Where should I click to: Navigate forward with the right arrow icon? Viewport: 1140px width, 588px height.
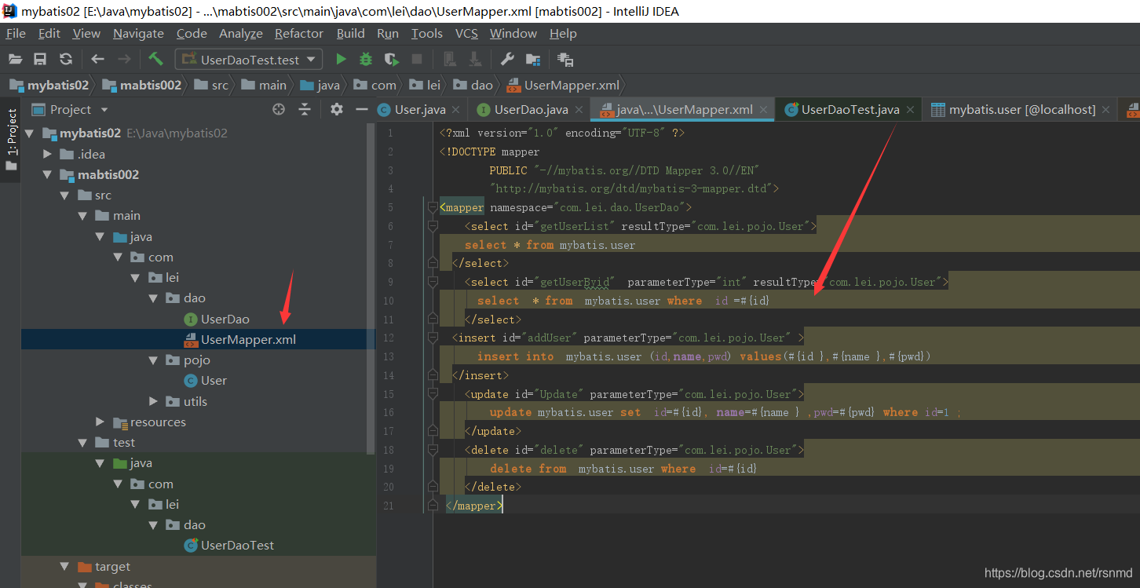[124, 59]
